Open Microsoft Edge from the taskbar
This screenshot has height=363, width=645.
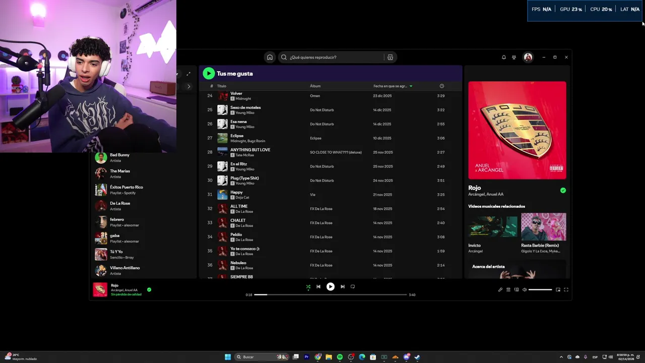click(x=362, y=357)
